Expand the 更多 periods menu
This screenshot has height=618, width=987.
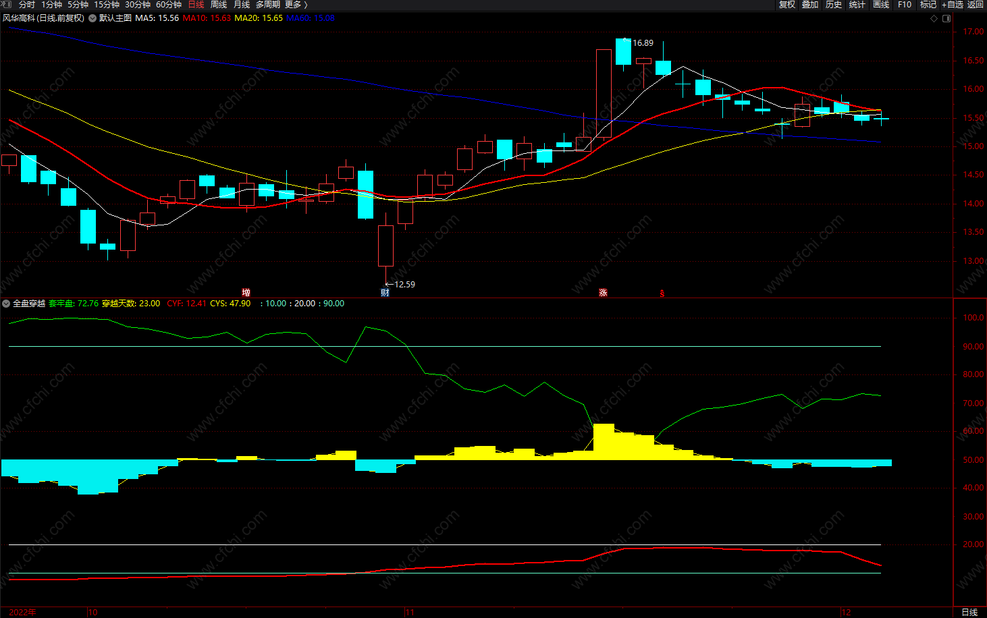pos(296,5)
